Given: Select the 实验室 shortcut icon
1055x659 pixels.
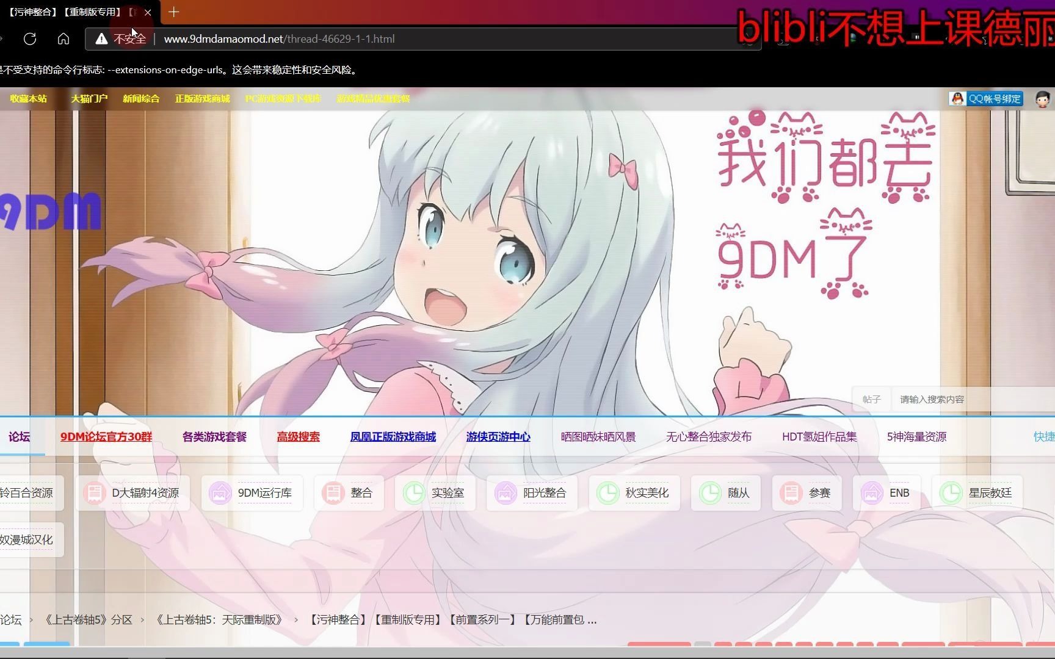Looking at the screenshot, I should (x=415, y=492).
